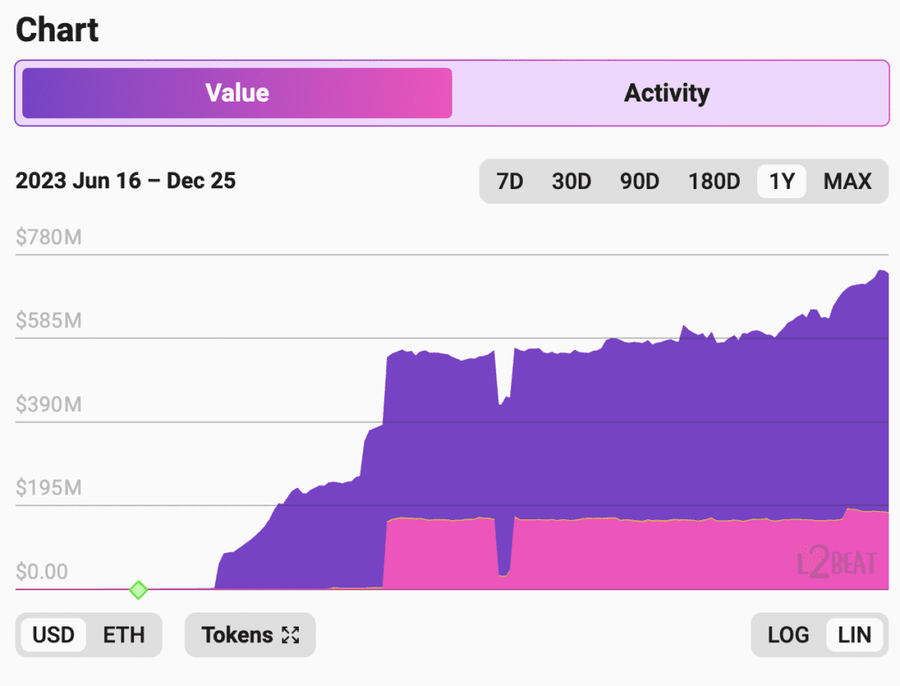Switch to the Value tab
Screen dimensions: 900x686
[237, 92]
